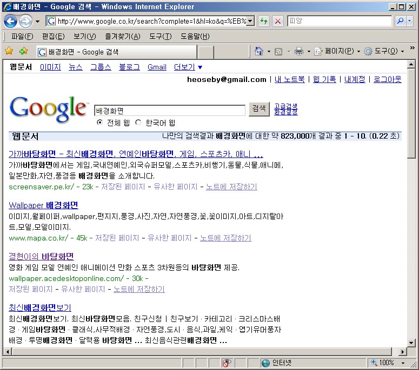Expand the Home button dropdown arrow
This screenshot has height=370, width=419.
269,51
